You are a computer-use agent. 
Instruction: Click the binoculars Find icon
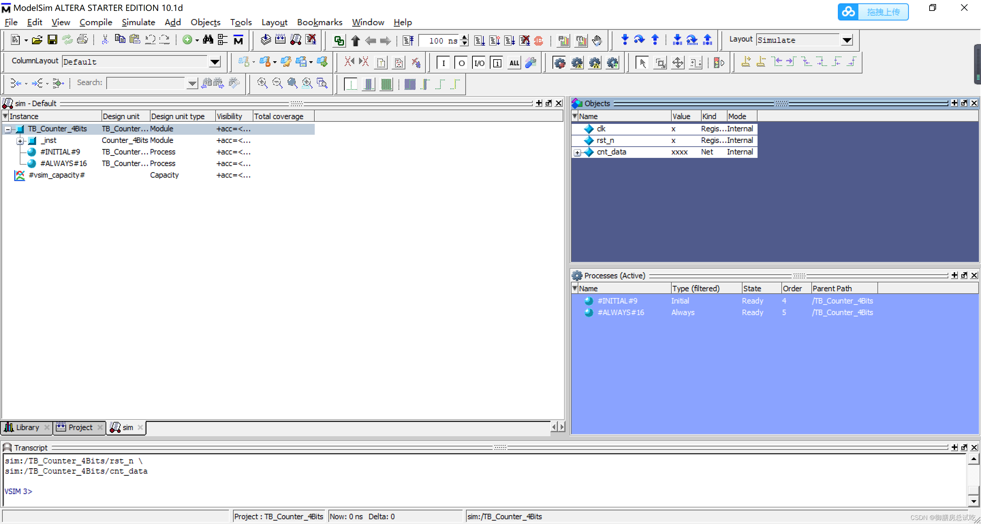(x=208, y=40)
